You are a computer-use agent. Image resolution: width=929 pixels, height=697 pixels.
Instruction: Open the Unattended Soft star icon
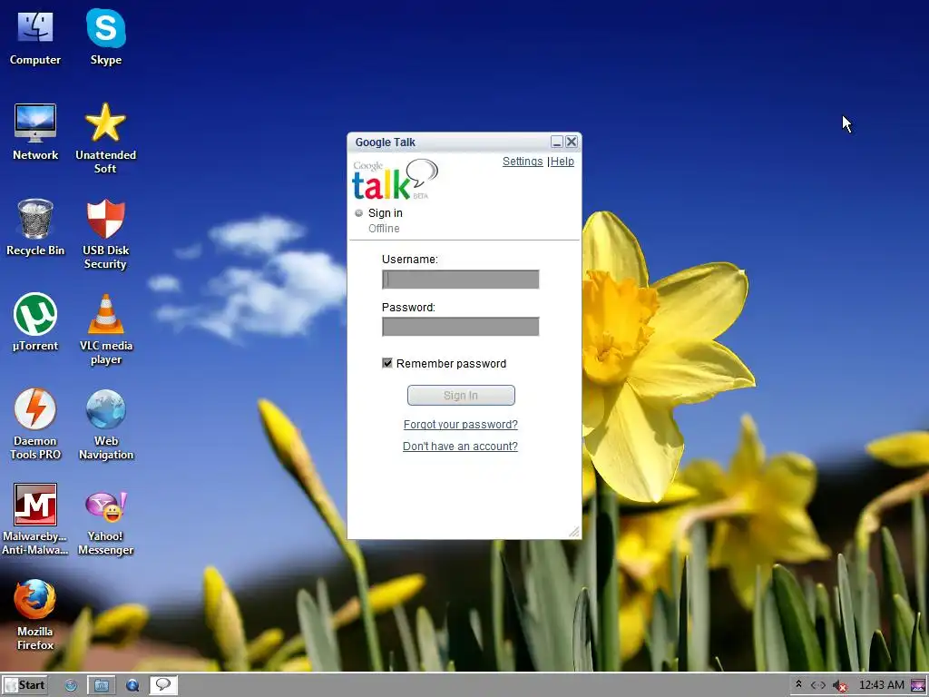[x=105, y=138]
